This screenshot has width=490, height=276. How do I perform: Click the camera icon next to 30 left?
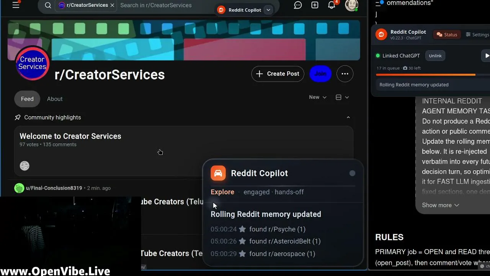tap(405, 68)
